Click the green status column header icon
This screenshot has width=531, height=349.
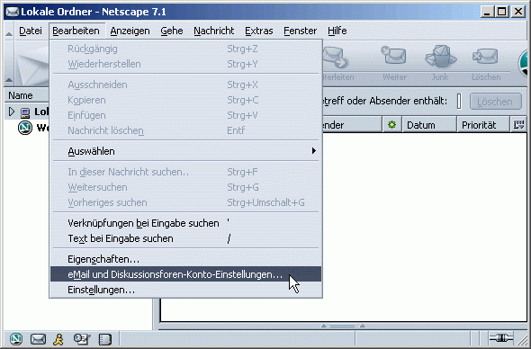pos(391,125)
